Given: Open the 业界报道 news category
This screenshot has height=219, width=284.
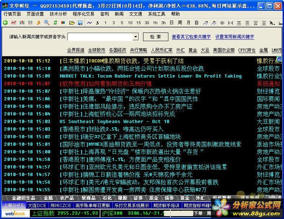Looking at the screenshot, I should [x=76, y=50].
